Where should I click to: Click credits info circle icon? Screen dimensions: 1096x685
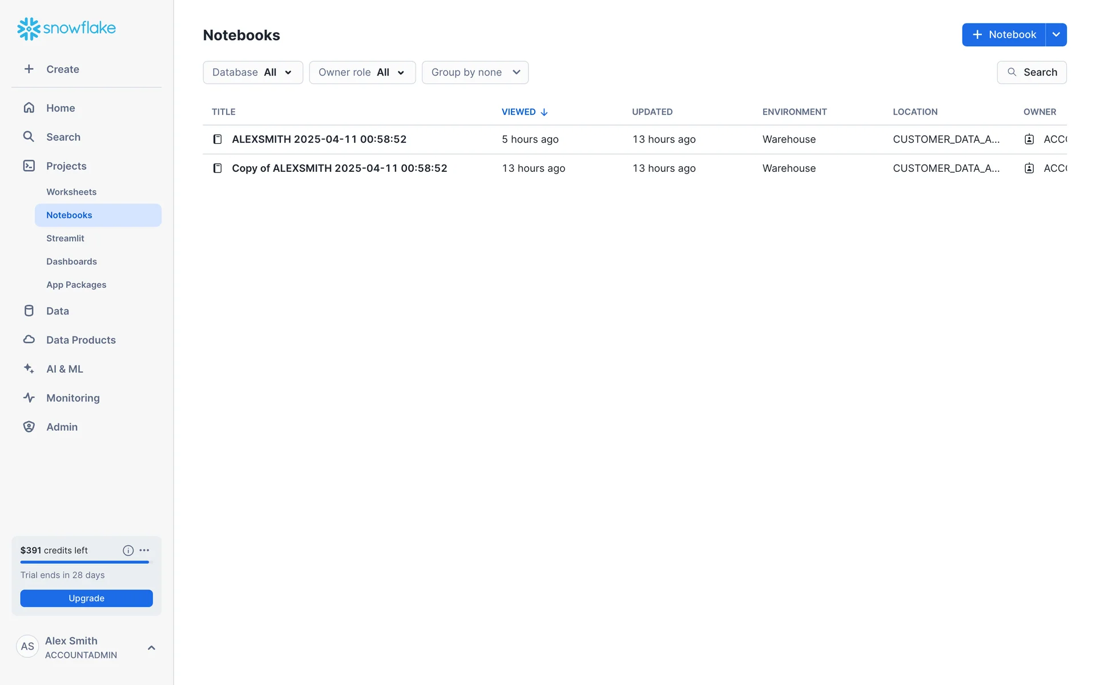[x=128, y=550]
